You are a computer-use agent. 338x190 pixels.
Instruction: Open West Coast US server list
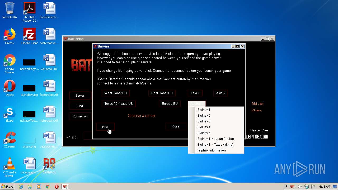click(115, 93)
